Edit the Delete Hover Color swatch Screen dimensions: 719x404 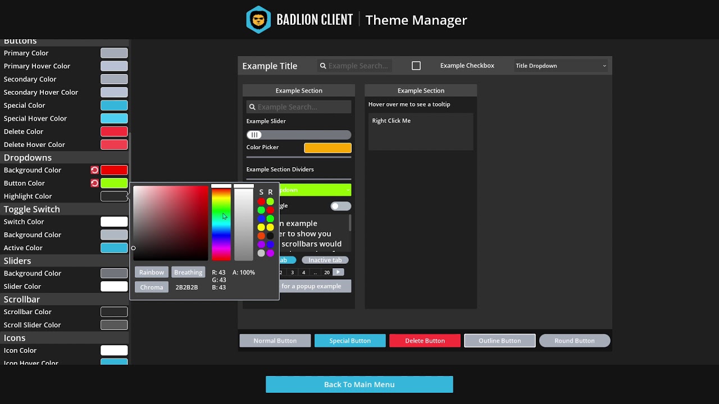pyautogui.click(x=114, y=145)
